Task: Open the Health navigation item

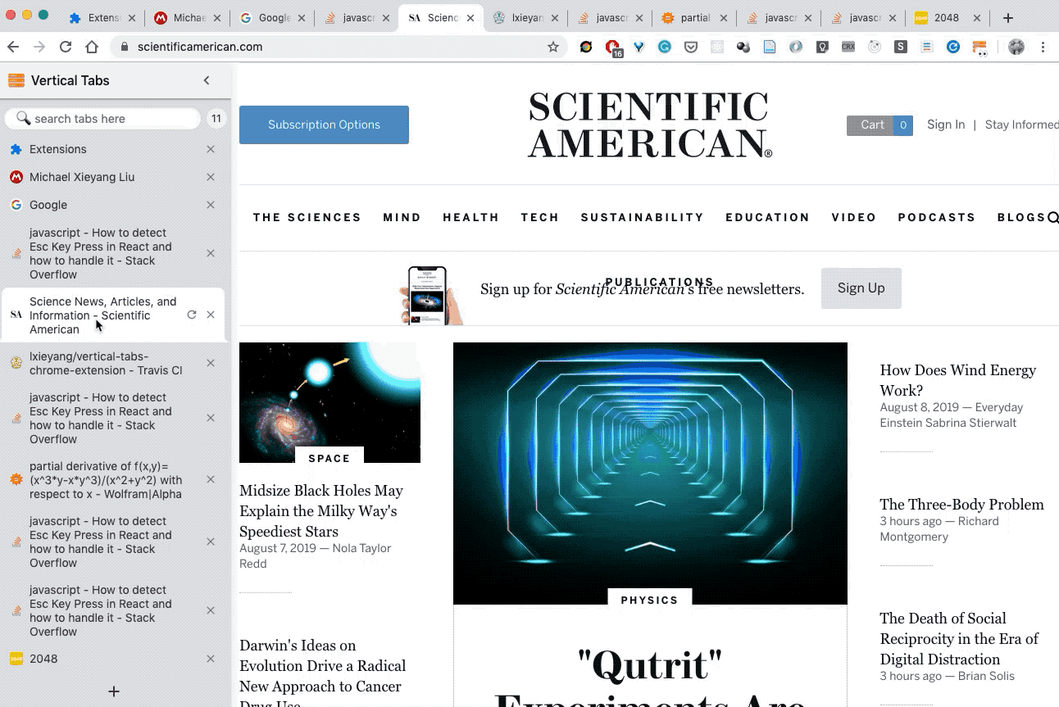Action: (x=471, y=217)
